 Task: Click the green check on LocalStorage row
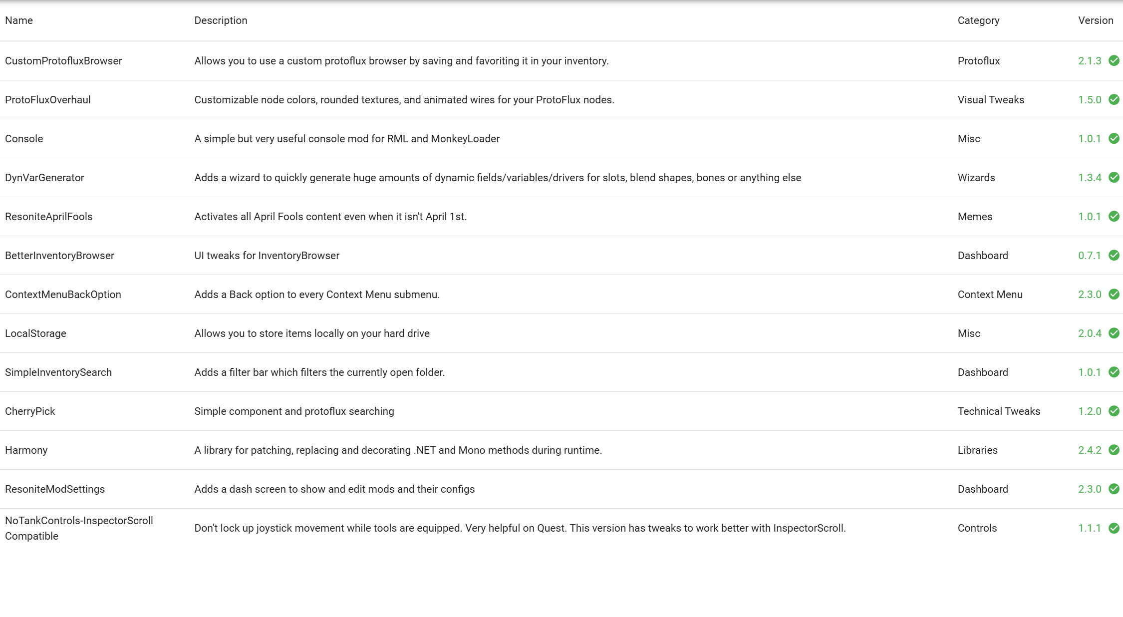point(1114,333)
